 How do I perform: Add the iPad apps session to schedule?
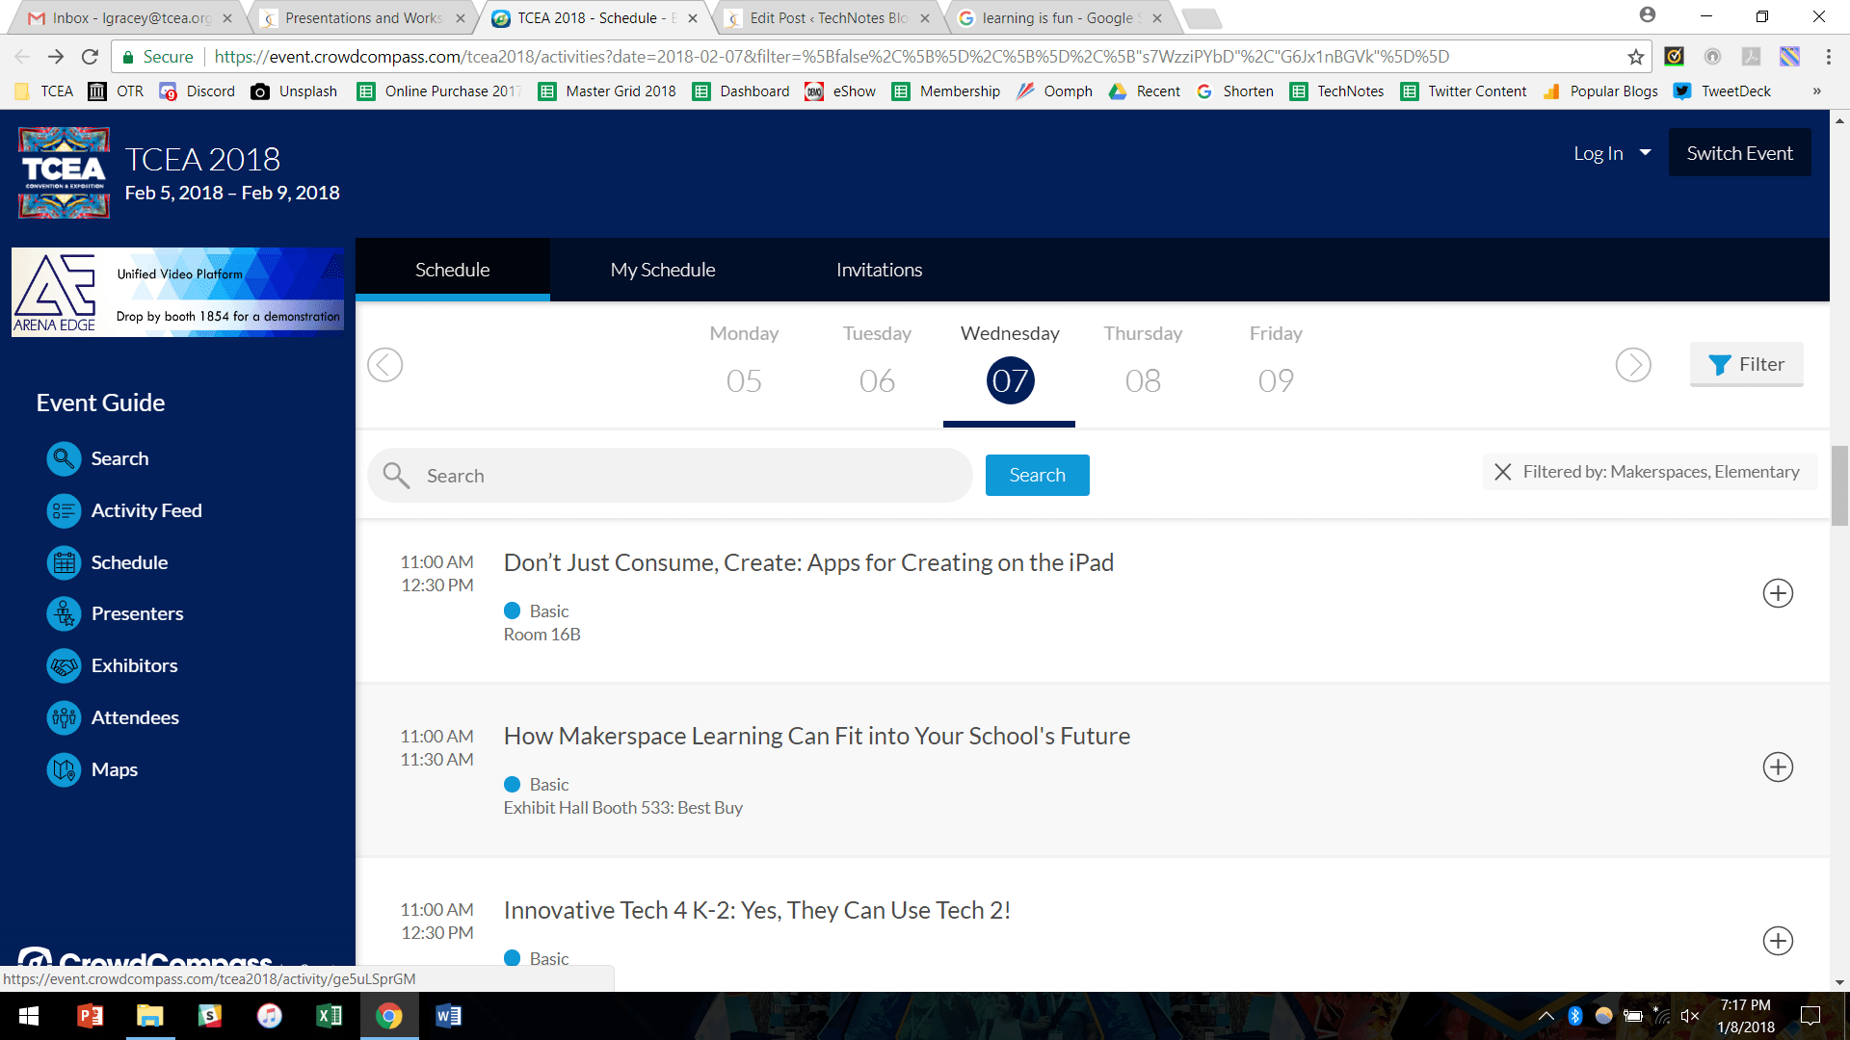pyautogui.click(x=1778, y=593)
